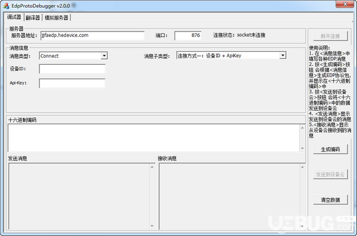Click up arrow of 发送消息 scrollbar
This screenshot has width=357, height=236.
pos(152,167)
